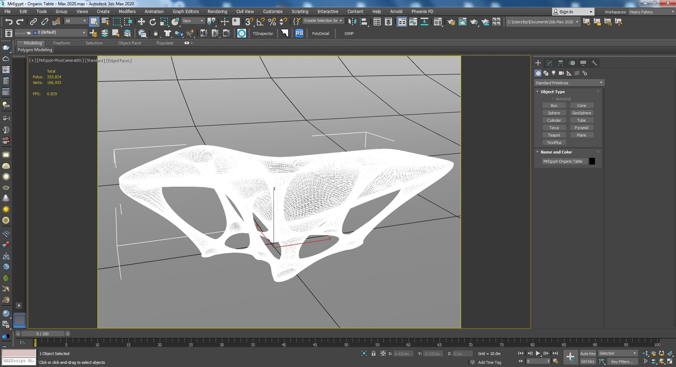Open the Curve Editor from toolbar
Image resolution: width=676 pixels, height=367 pixels.
413,22
